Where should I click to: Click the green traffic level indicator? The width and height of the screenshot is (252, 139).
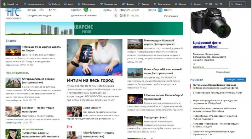click(x=85, y=10)
